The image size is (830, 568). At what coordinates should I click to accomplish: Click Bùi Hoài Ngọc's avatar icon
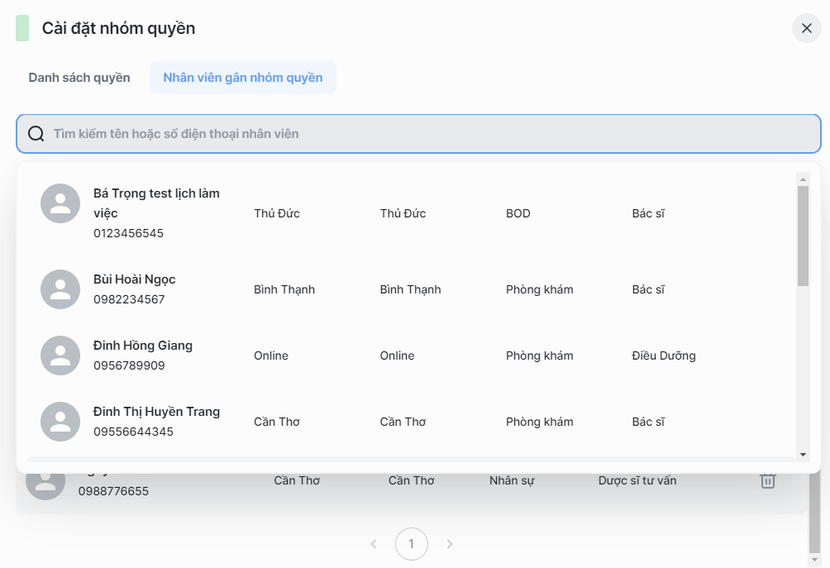(60, 289)
